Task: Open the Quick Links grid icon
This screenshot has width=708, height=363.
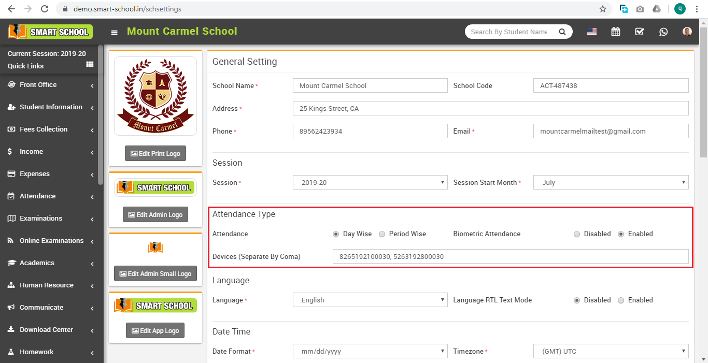Action: (90, 65)
